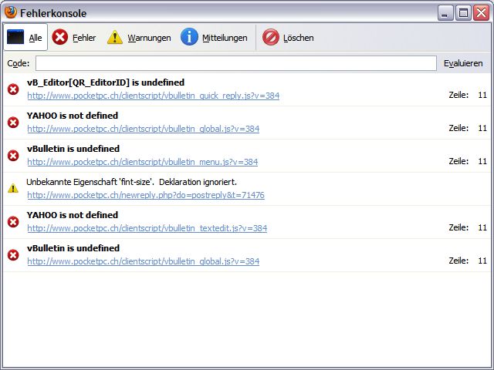The height and width of the screenshot is (370, 494).
Task: Click the Löschen label
Action: click(299, 38)
